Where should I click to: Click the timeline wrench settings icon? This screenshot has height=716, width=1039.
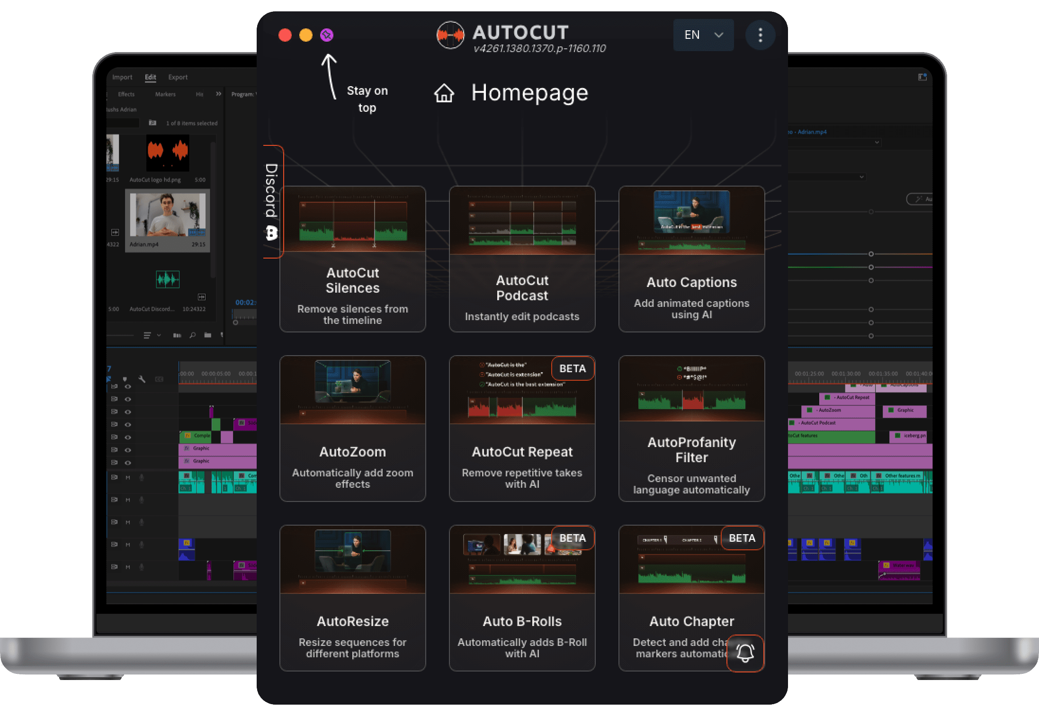(142, 379)
